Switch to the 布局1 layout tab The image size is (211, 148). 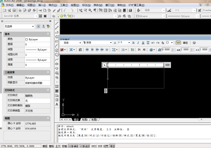[x=85, y=120]
